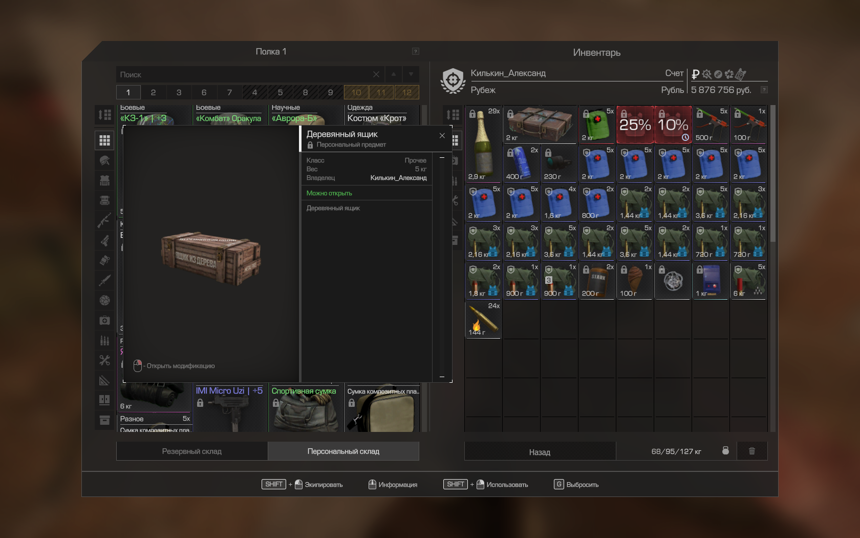Filter shelf by triangle ruler icon
This screenshot has width=860, height=538.
(104, 380)
